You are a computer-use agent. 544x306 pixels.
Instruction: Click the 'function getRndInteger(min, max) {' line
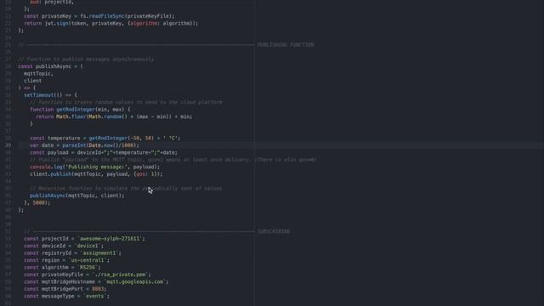[80, 110]
